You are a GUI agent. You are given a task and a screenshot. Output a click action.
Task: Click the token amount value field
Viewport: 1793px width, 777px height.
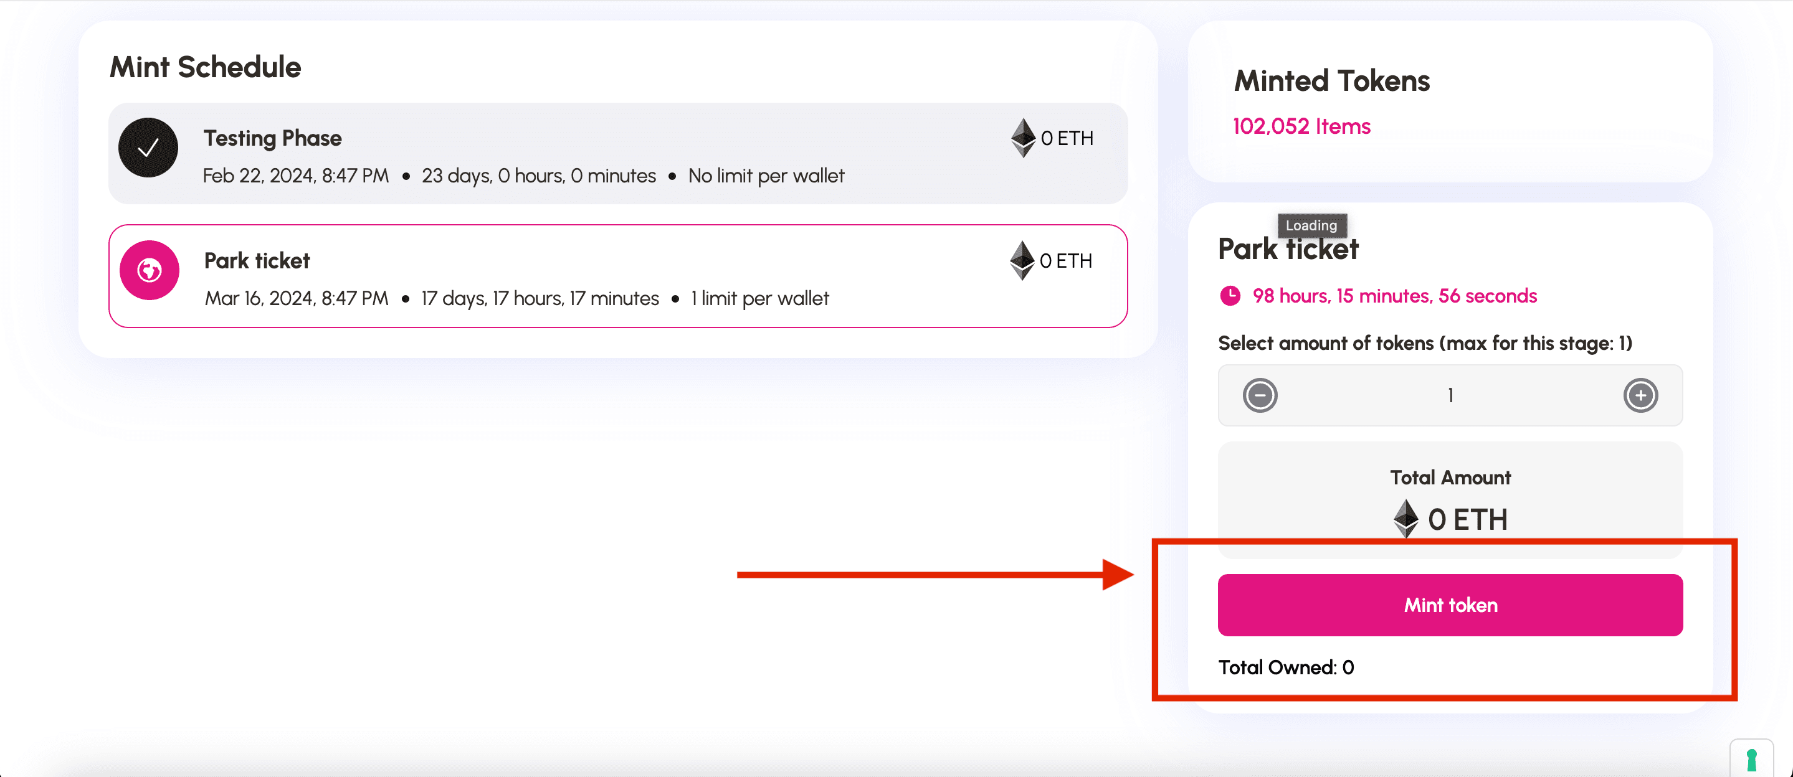click(x=1450, y=395)
